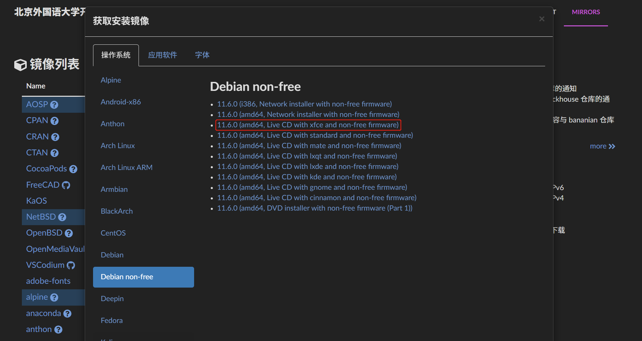Download the amd64 Live CD xfce image
Image resolution: width=642 pixels, height=341 pixels.
pyautogui.click(x=308, y=125)
